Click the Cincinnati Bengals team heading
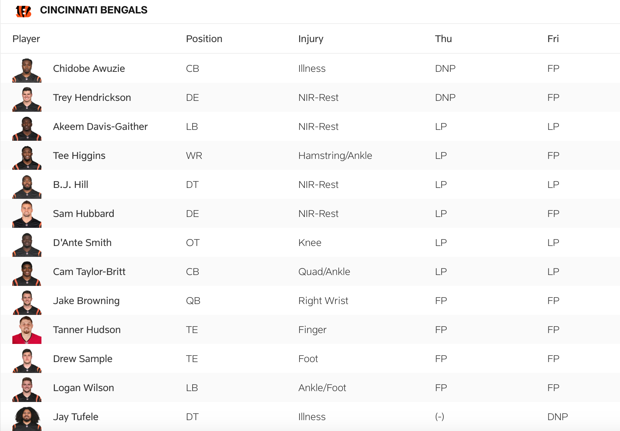620x431 pixels. 94,10
